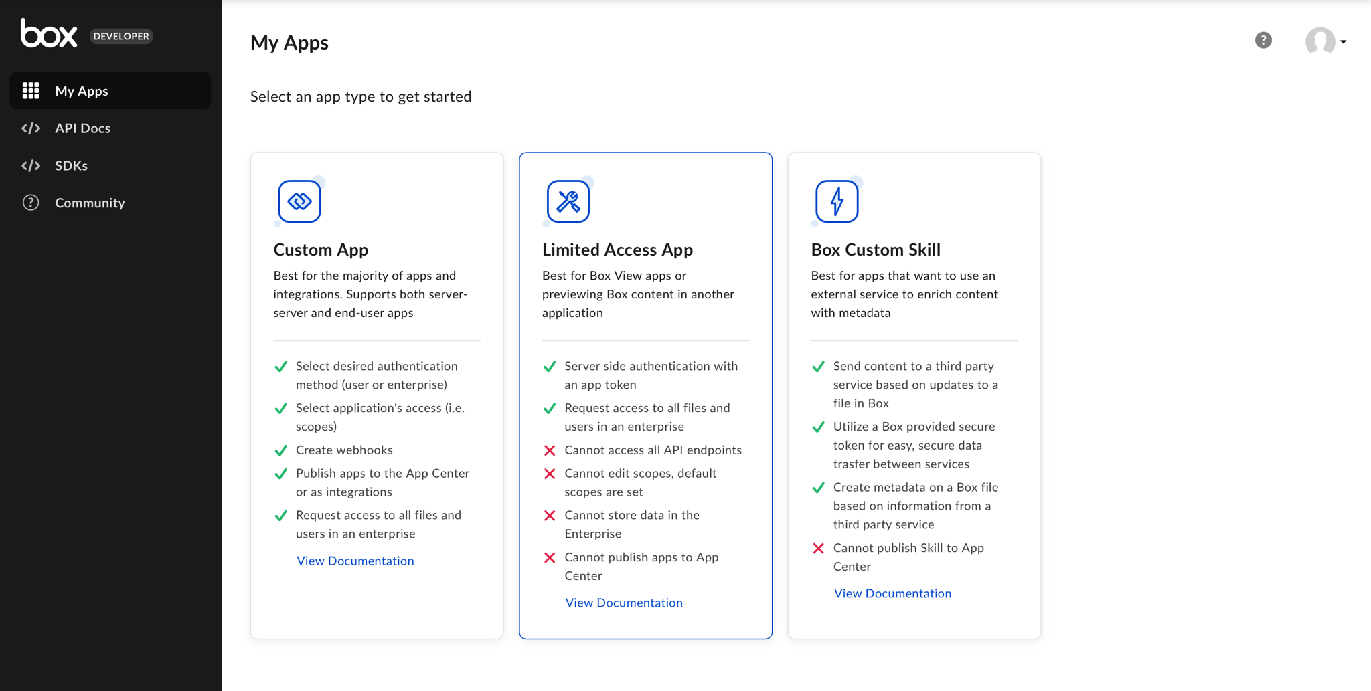Screen dimensions: 1371x691
Task: Click checkmark beside Utilize a Box provided secure token
Action: [818, 427]
